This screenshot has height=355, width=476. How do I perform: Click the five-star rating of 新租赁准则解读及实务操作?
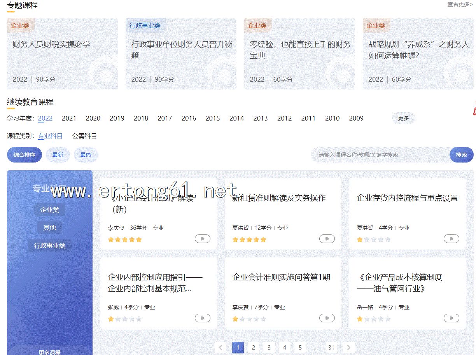tap(249, 240)
